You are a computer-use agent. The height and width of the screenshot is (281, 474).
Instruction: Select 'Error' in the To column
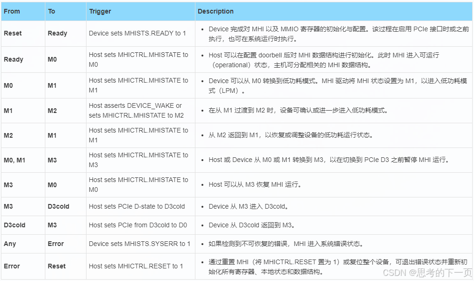(56, 244)
